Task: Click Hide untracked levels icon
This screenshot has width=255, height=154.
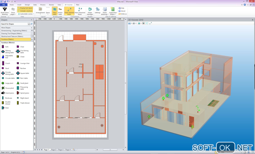Action: (80, 9)
